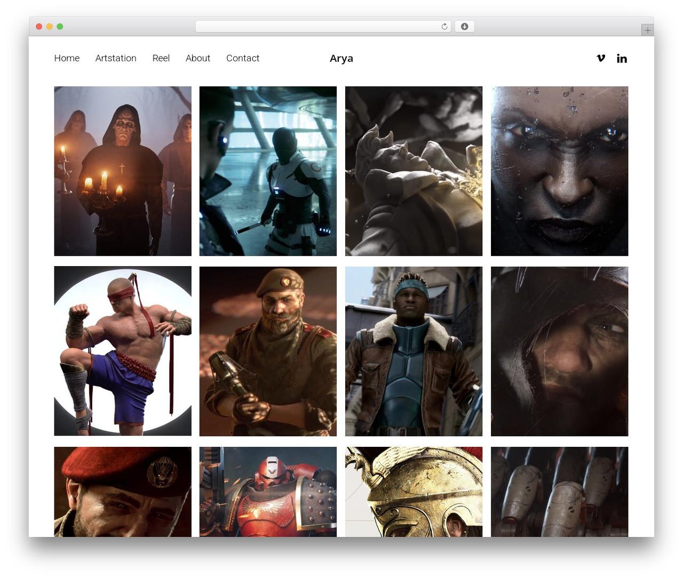Screen dimensions: 683x578
Task: View the Muay Thai fighter with red blindfold
Action: point(123,351)
